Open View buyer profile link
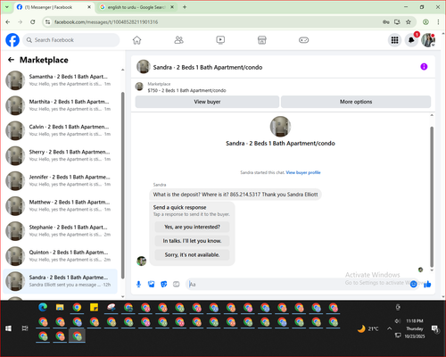 (x=303, y=172)
